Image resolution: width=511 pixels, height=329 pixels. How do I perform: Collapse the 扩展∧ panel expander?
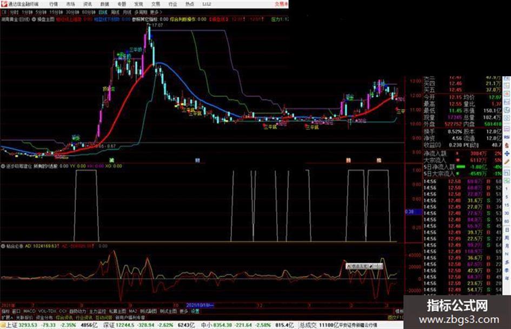pos(7,318)
